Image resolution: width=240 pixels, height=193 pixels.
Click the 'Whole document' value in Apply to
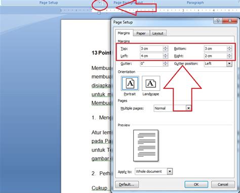click(x=149, y=171)
